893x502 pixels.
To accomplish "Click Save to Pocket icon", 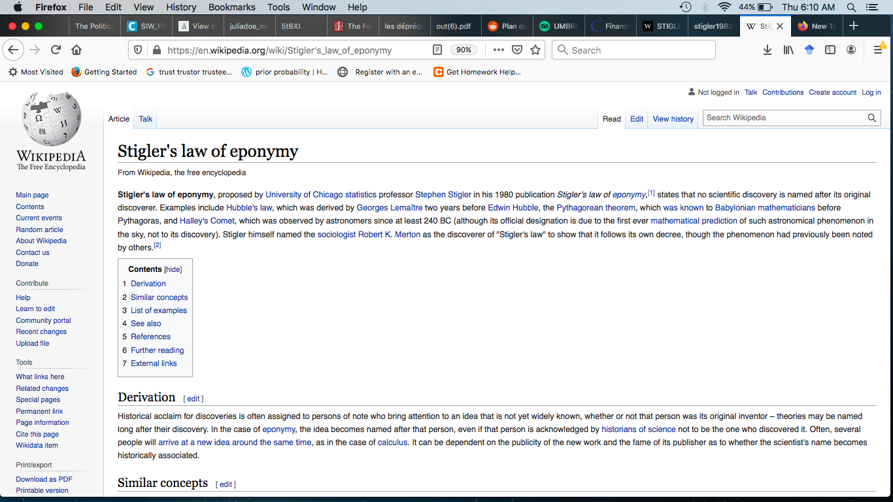I will coord(516,50).
